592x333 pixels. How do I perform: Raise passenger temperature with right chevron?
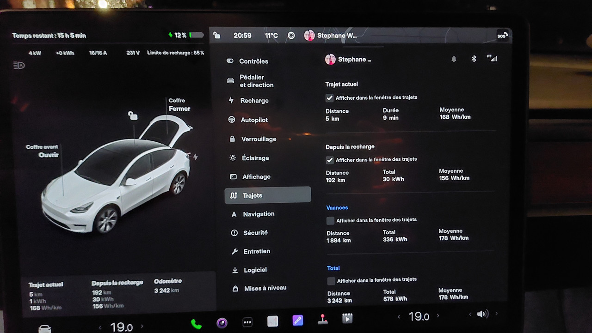coord(438,315)
